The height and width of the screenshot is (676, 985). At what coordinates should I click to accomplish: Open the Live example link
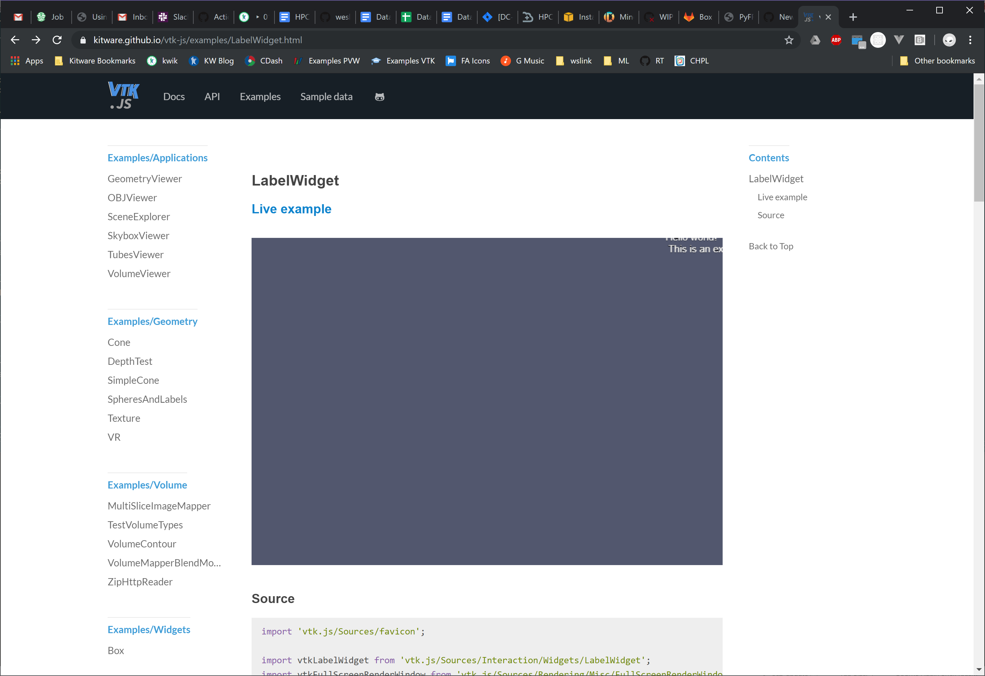click(x=291, y=208)
